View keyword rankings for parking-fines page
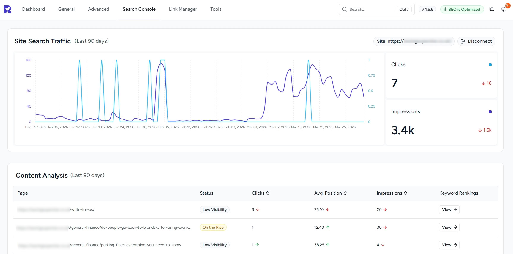 [449, 245]
